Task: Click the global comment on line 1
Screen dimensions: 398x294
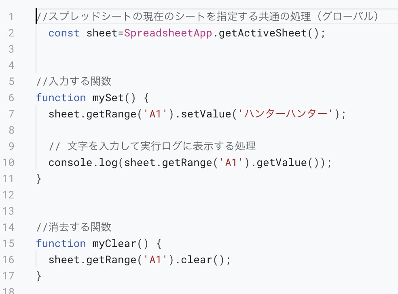Action: coord(207,17)
